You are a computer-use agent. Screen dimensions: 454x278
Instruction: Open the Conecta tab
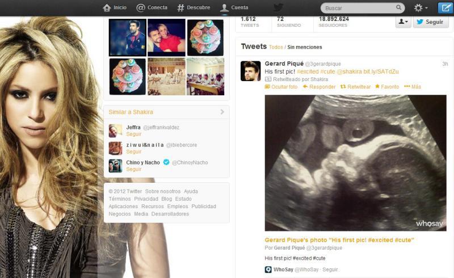pos(152,7)
